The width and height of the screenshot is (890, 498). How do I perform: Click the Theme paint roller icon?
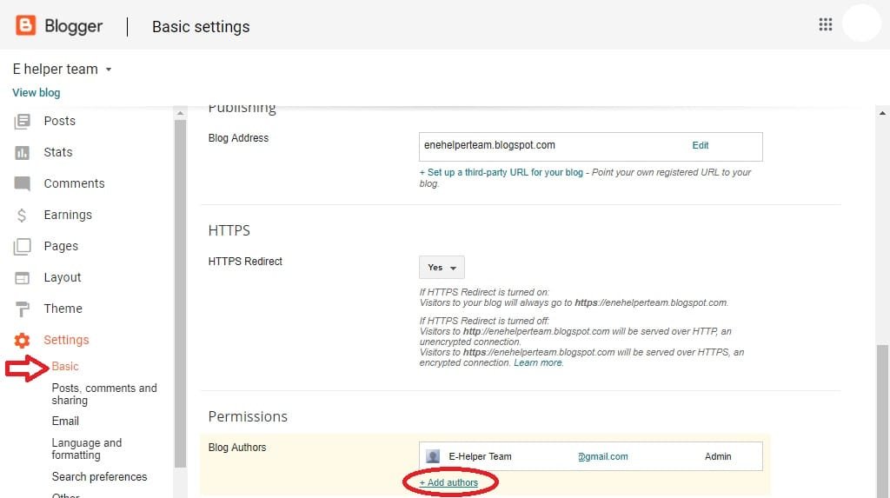pyautogui.click(x=23, y=309)
